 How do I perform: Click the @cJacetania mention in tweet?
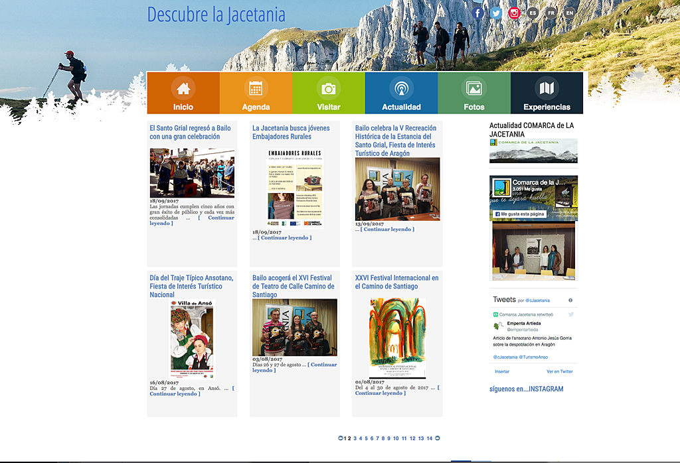click(x=505, y=358)
